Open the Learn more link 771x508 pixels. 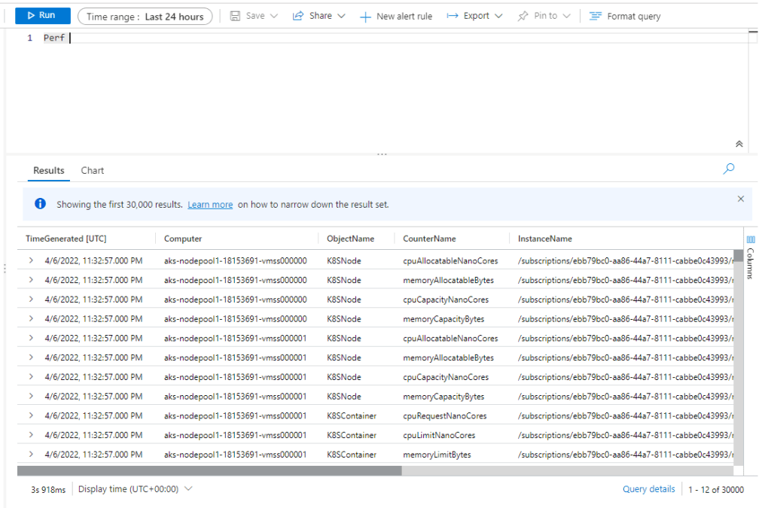(x=210, y=205)
